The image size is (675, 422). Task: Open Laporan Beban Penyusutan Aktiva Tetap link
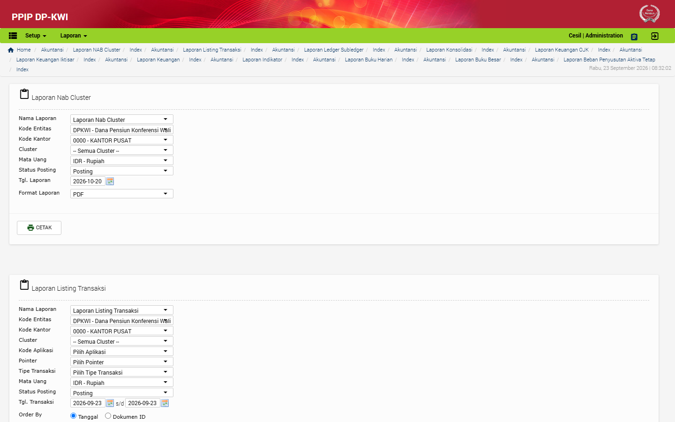609,60
